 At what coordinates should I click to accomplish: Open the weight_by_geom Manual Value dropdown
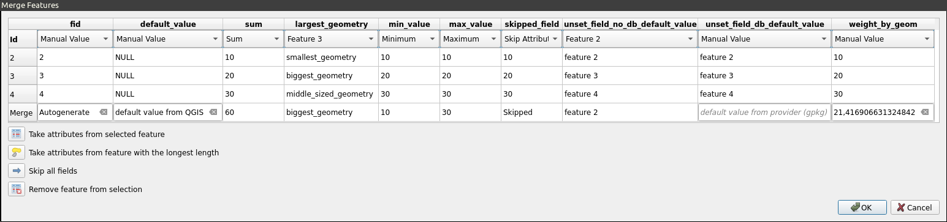pos(883,39)
